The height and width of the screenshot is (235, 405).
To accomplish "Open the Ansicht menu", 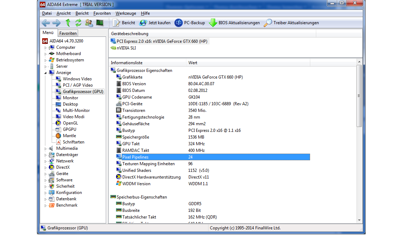I will (64, 13).
